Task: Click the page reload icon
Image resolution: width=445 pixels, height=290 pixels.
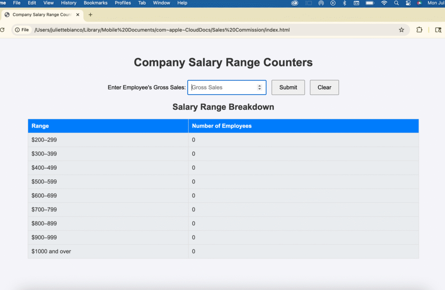Action: pyautogui.click(x=2, y=30)
